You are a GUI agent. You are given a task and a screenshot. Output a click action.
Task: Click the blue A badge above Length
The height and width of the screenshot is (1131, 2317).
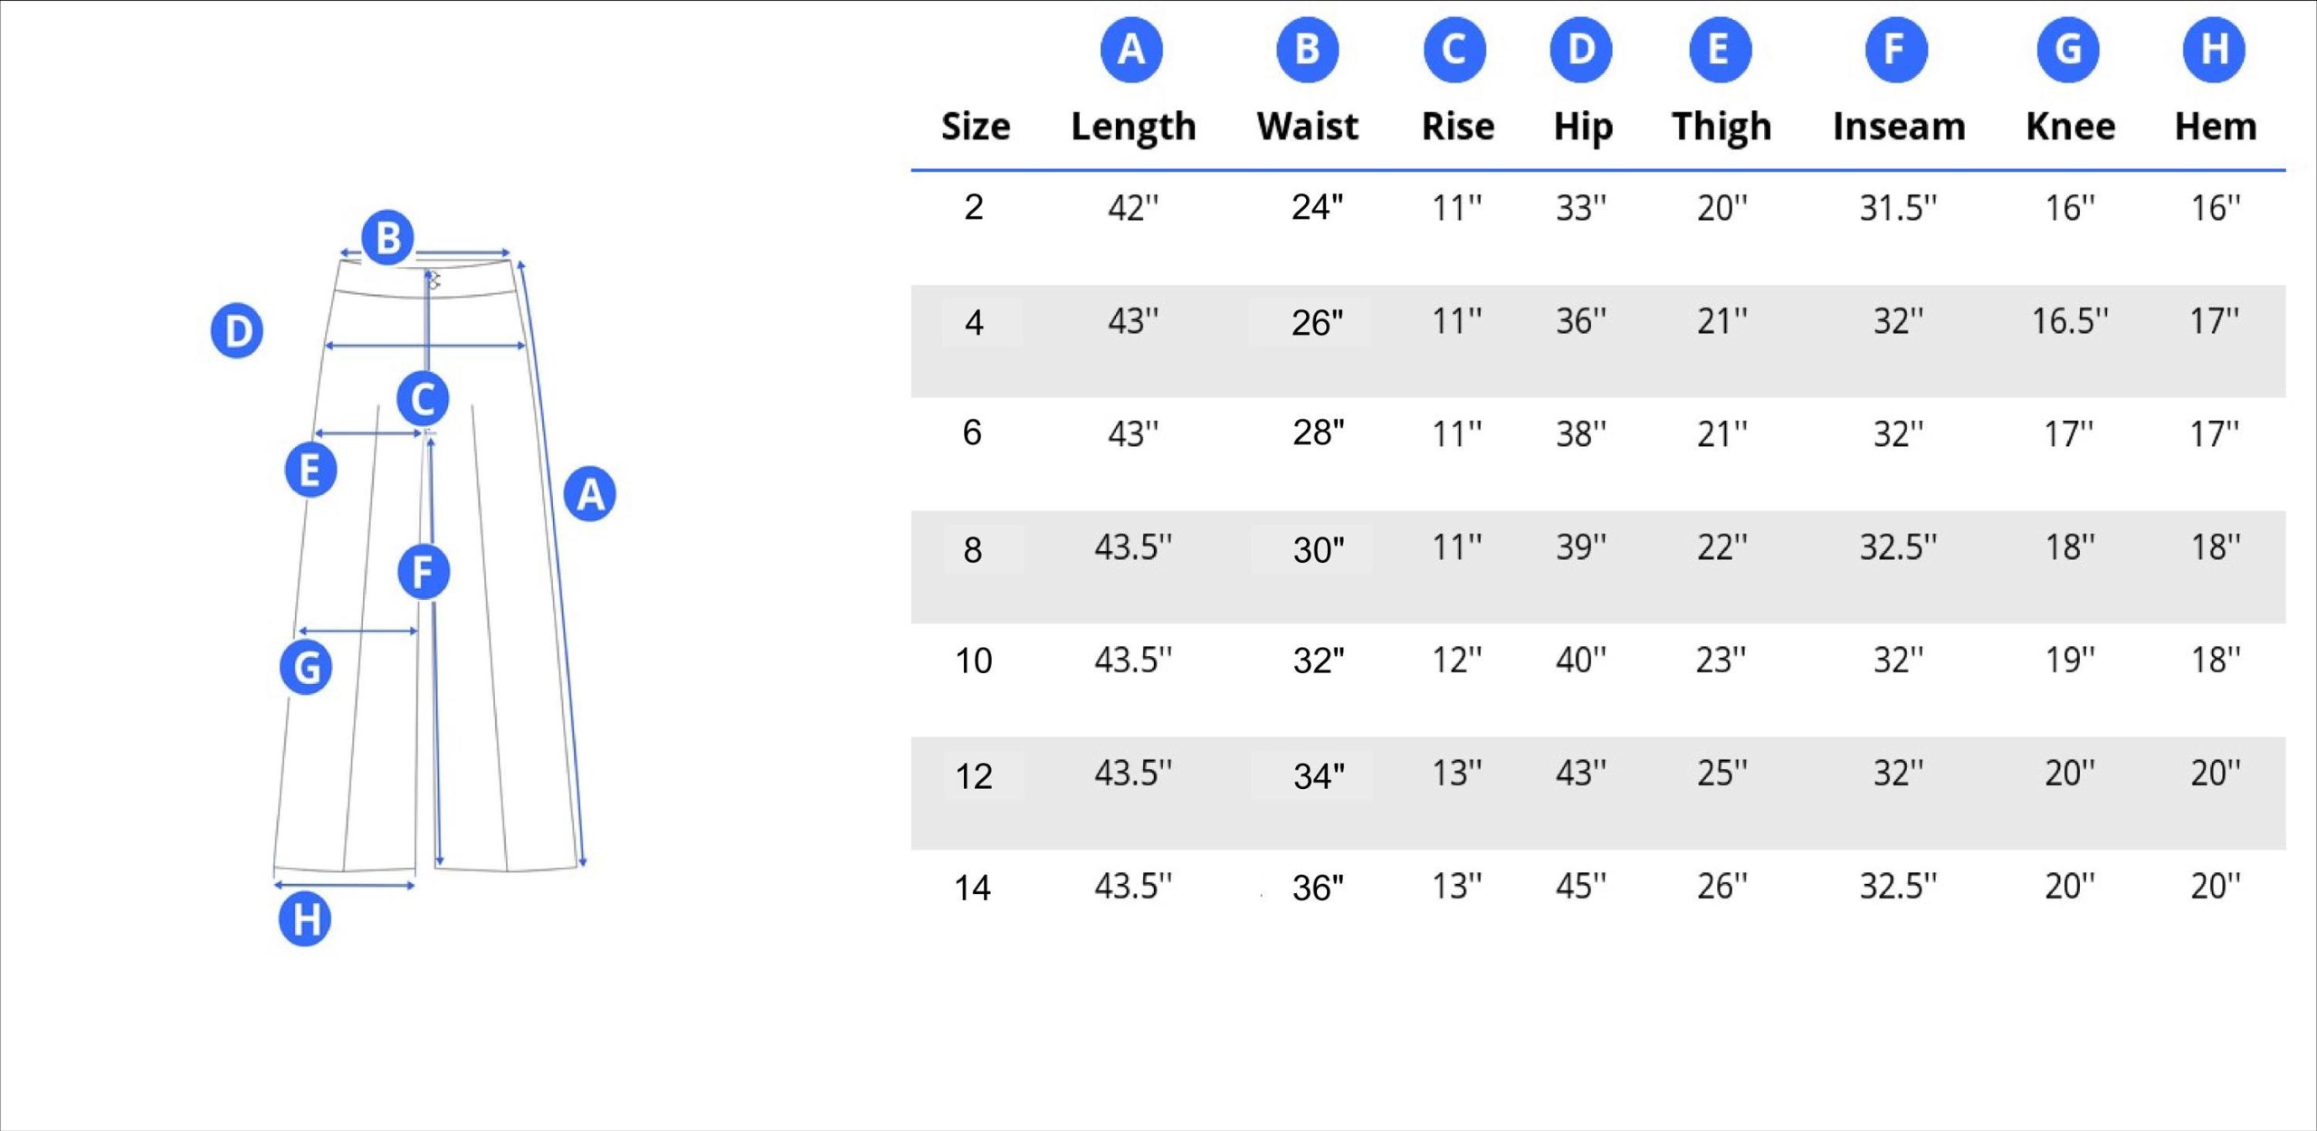pos(1131,50)
